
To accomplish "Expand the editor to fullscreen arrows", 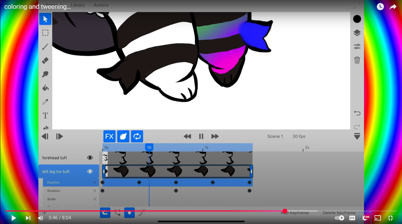I will pos(357,5).
